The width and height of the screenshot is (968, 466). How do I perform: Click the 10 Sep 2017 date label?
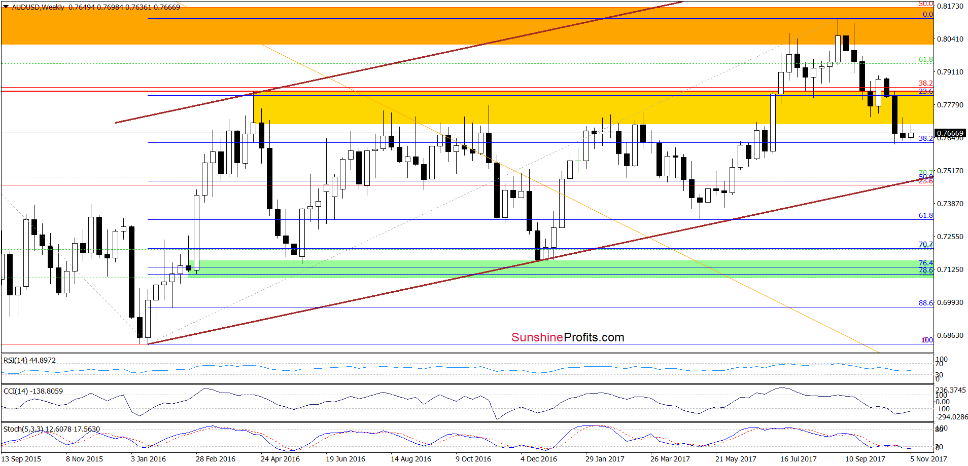coord(865,459)
